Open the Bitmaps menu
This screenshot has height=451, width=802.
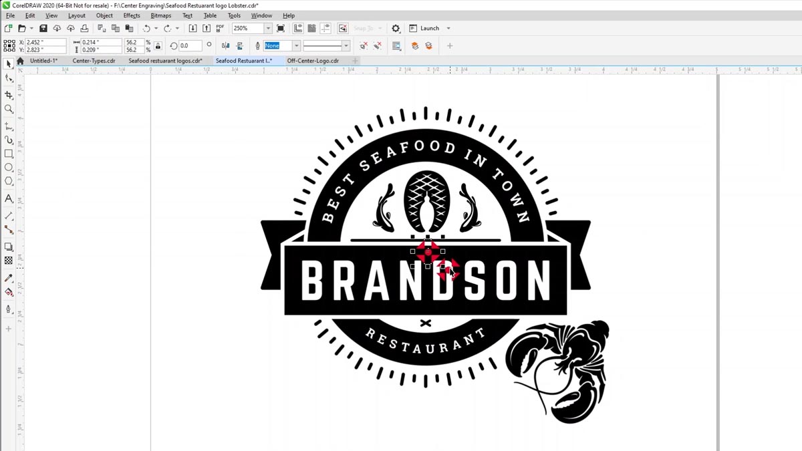160,15
